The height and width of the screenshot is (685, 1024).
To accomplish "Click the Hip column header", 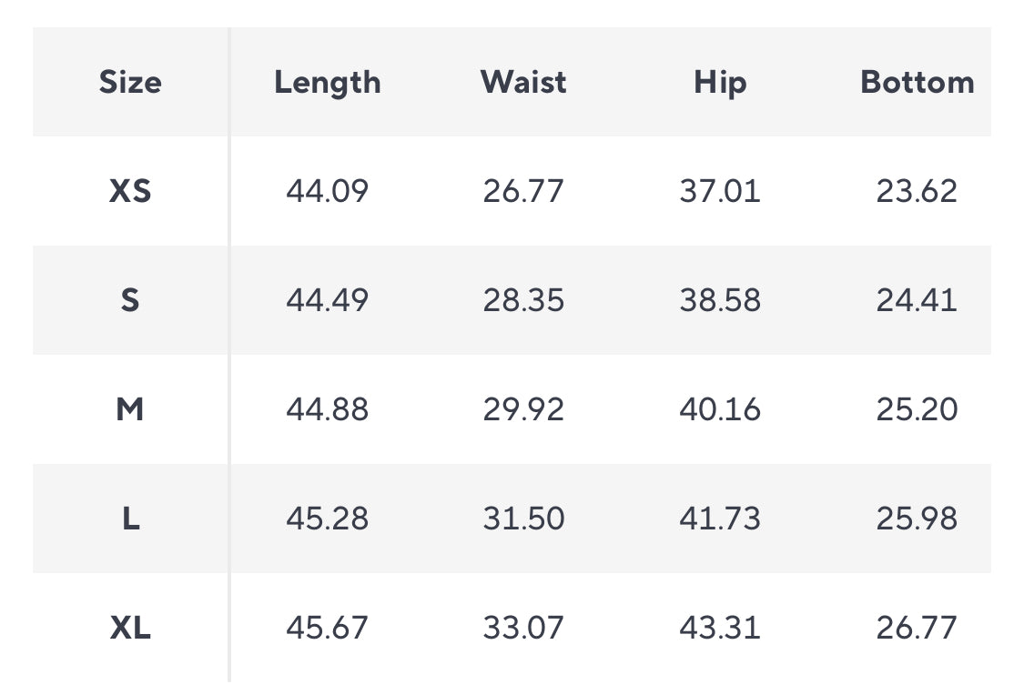I will point(720,83).
